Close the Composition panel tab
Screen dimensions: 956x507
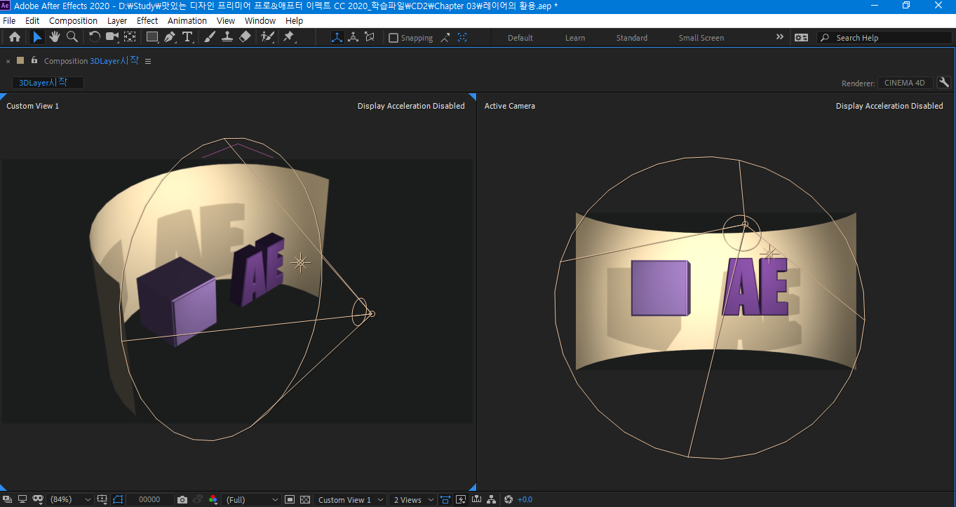tap(8, 61)
